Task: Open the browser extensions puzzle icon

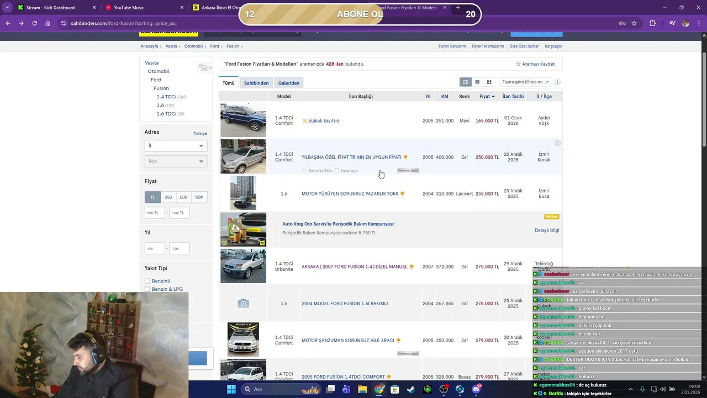Action: coord(652,23)
